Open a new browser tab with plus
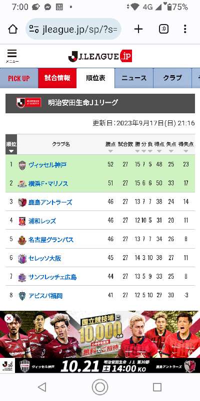 click(x=138, y=29)
